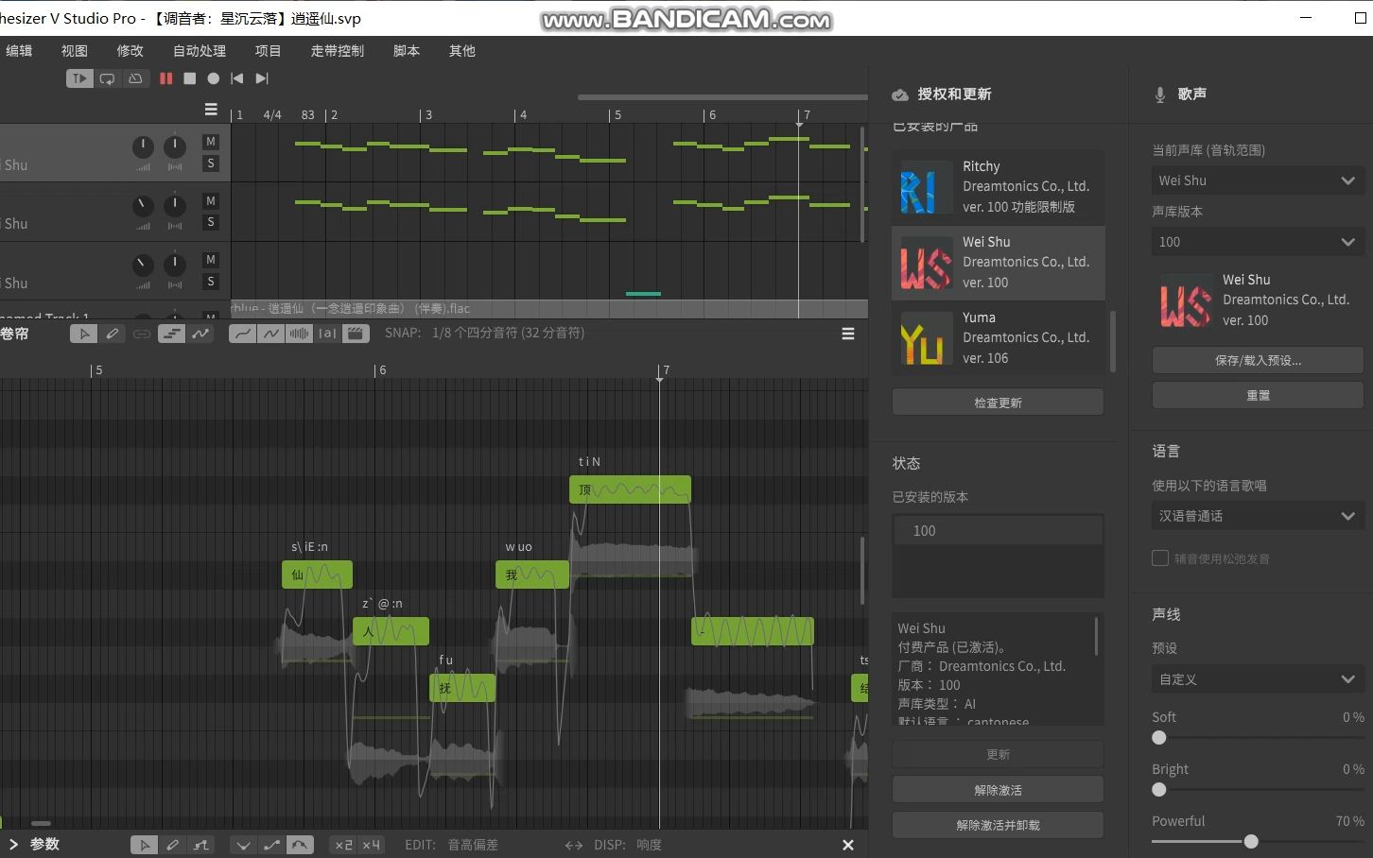Click DISP 响度 parameter selector

(x=649, y=845)
